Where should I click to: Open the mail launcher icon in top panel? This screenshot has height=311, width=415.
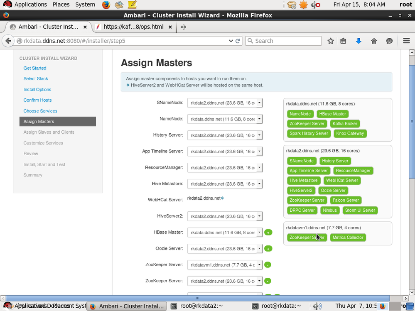click(119, 5)
